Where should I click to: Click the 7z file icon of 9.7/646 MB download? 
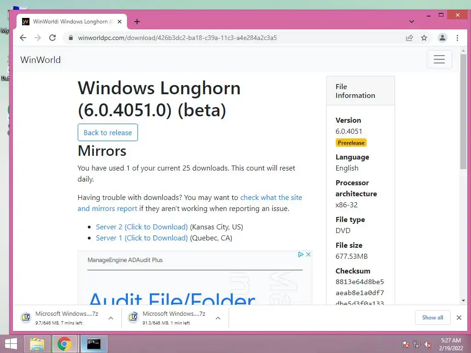point(26,317)
